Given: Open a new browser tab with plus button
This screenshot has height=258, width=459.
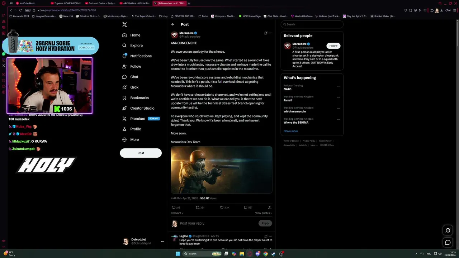Looking at the screenshot, I should coord(189,3).
